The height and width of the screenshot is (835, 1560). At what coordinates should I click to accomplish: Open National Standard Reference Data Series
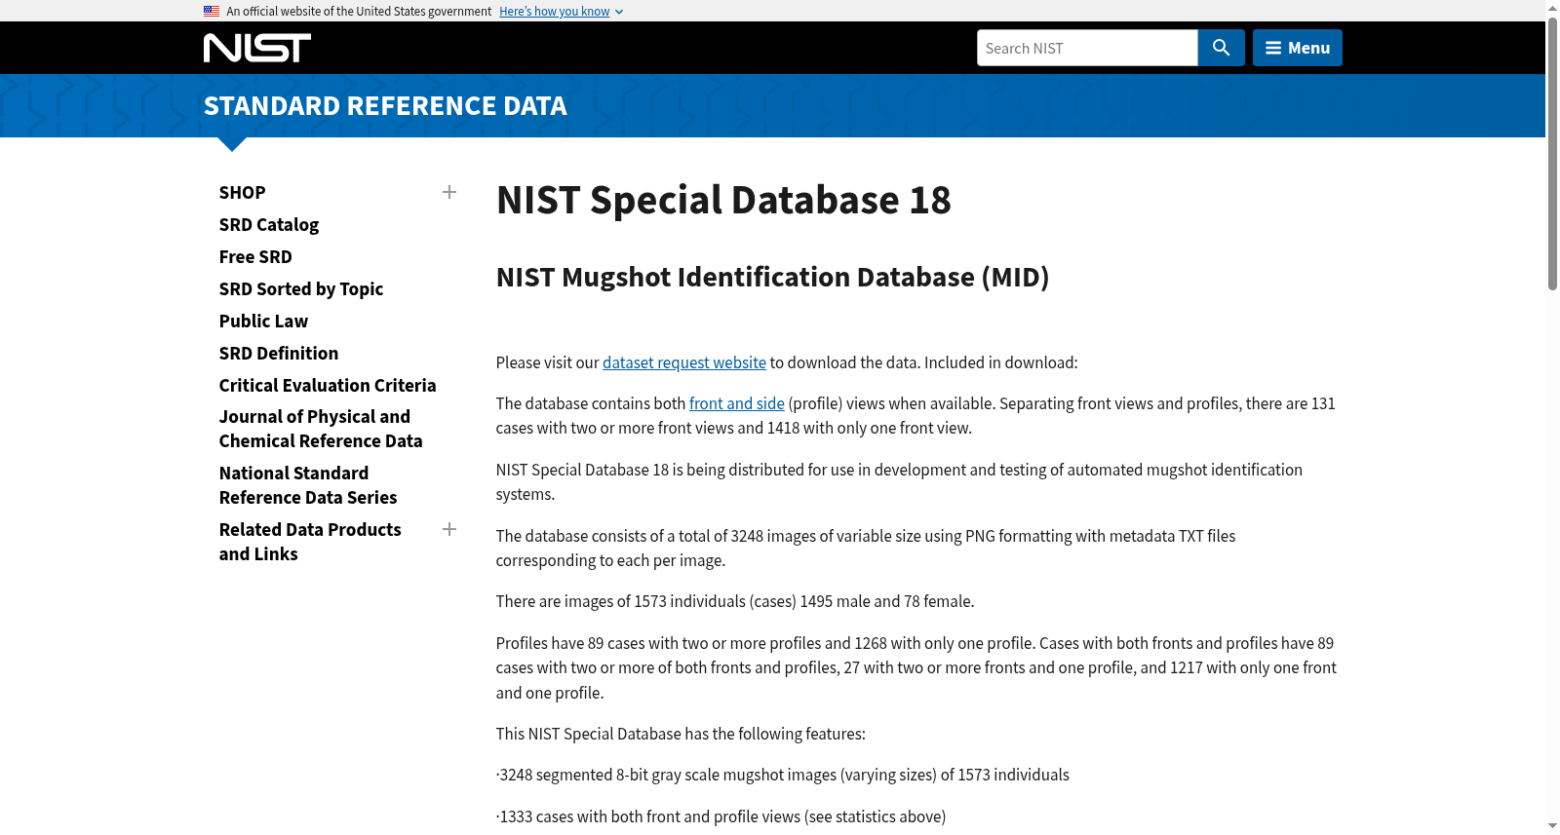[308, 485]
